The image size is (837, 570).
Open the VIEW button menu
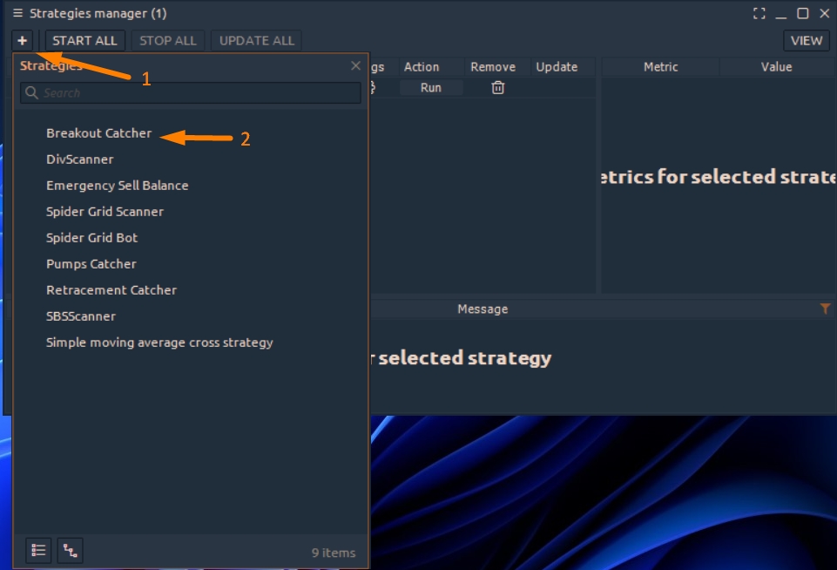pos(806,40)
